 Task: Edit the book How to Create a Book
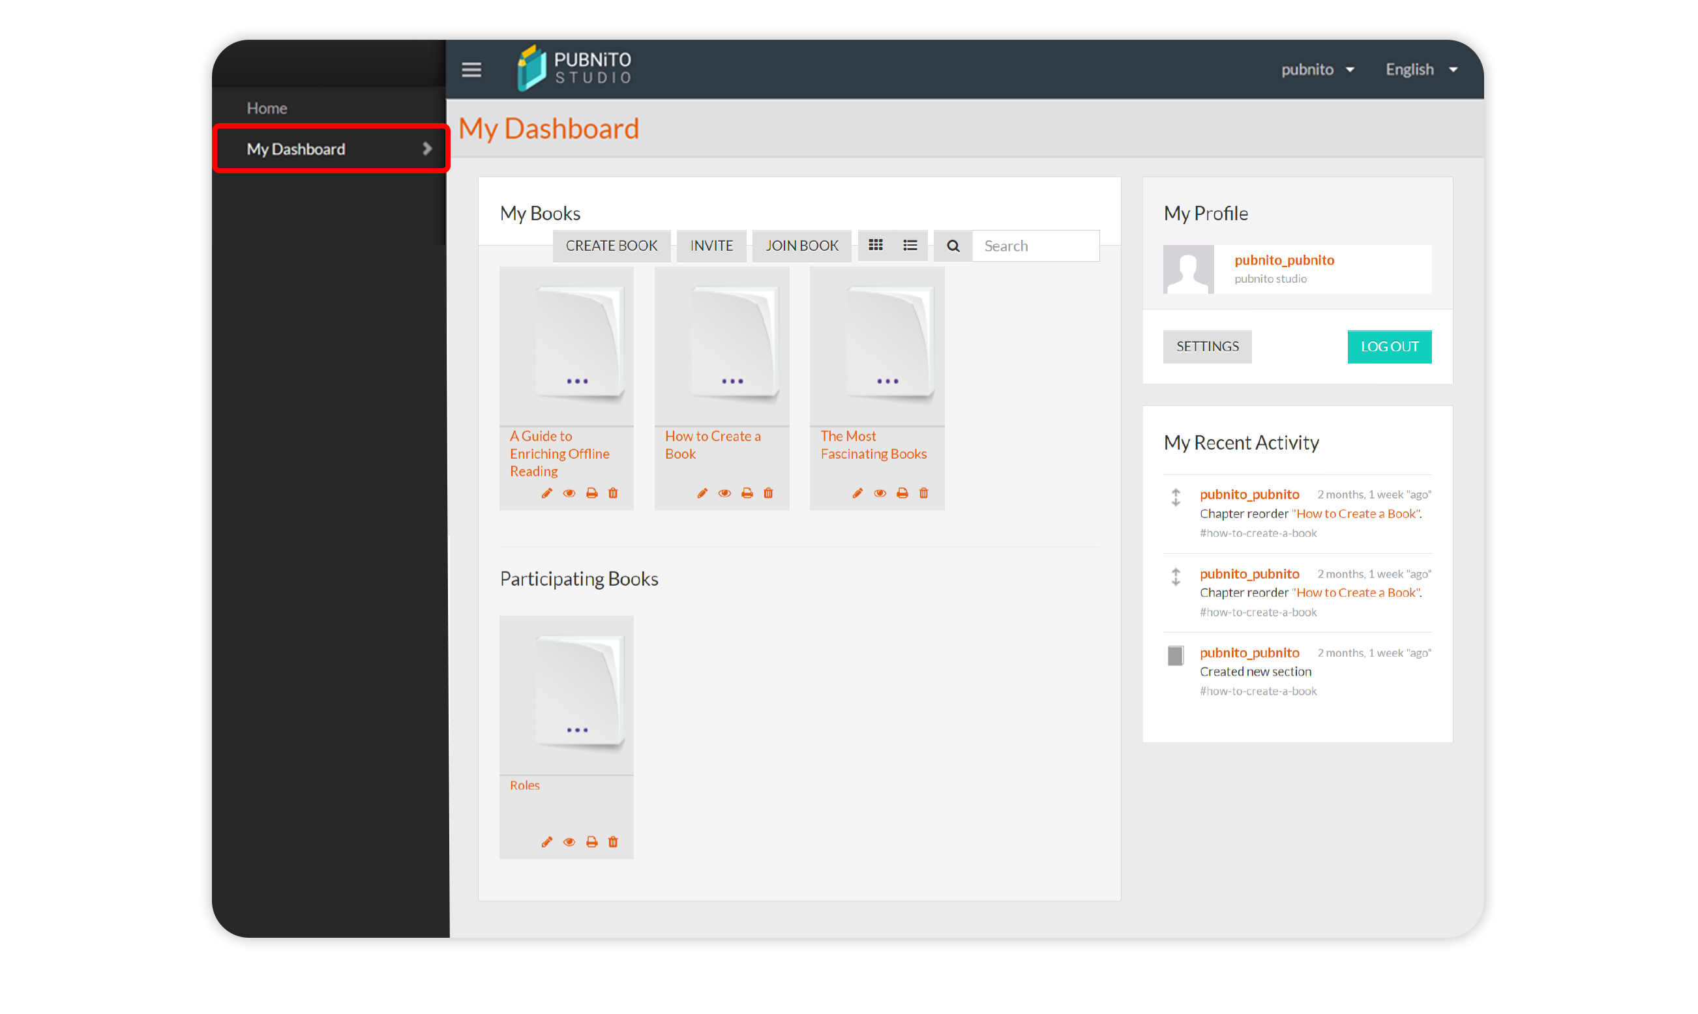click(702, 493)
